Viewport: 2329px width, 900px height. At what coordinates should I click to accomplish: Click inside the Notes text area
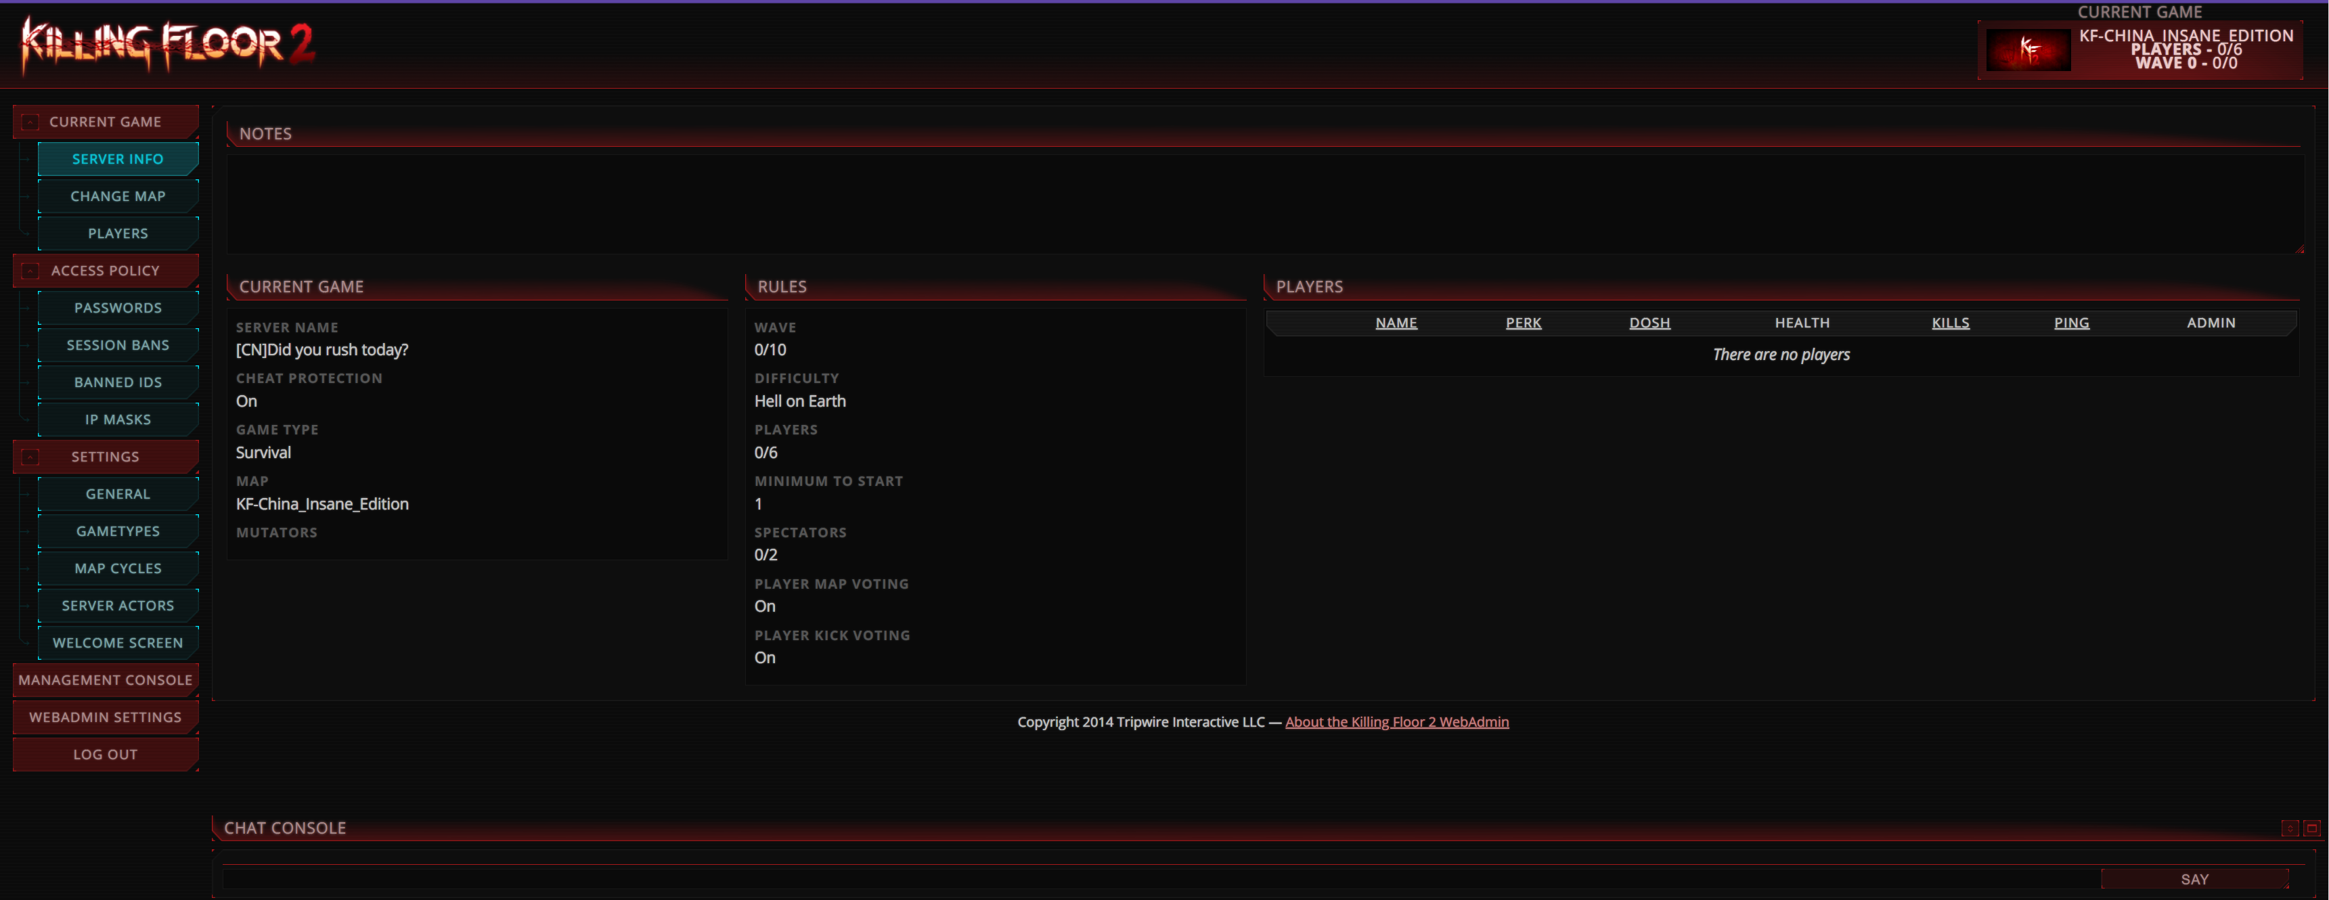pos(1263,204)
